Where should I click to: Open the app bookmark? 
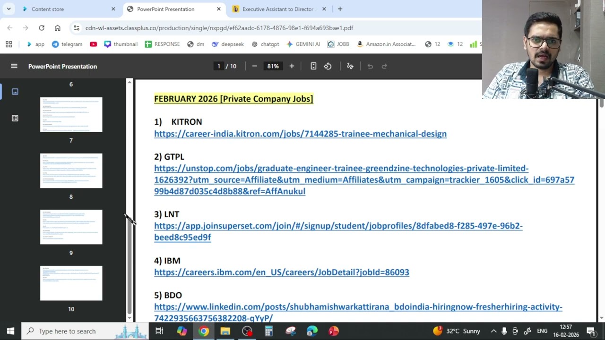pyautogui.click(x=35, y=44)
